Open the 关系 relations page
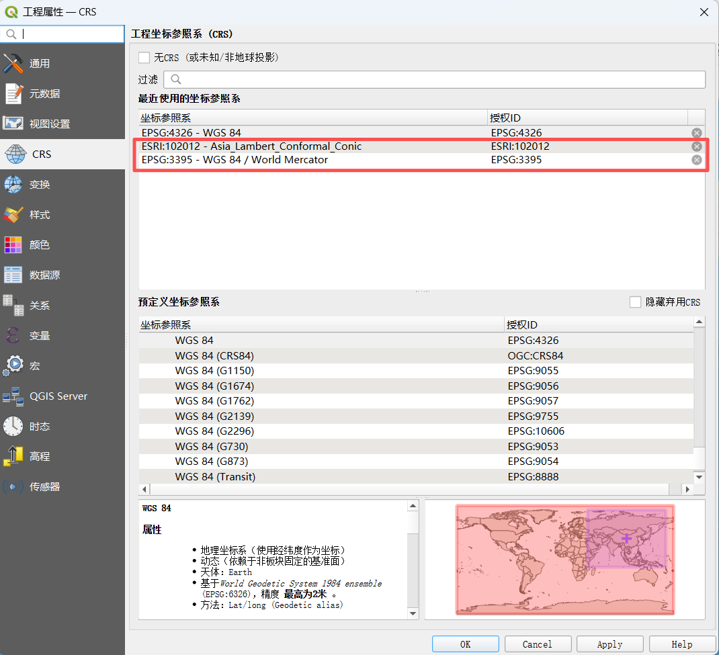This screenshot has height=655, width=719. tap(62, 305)
